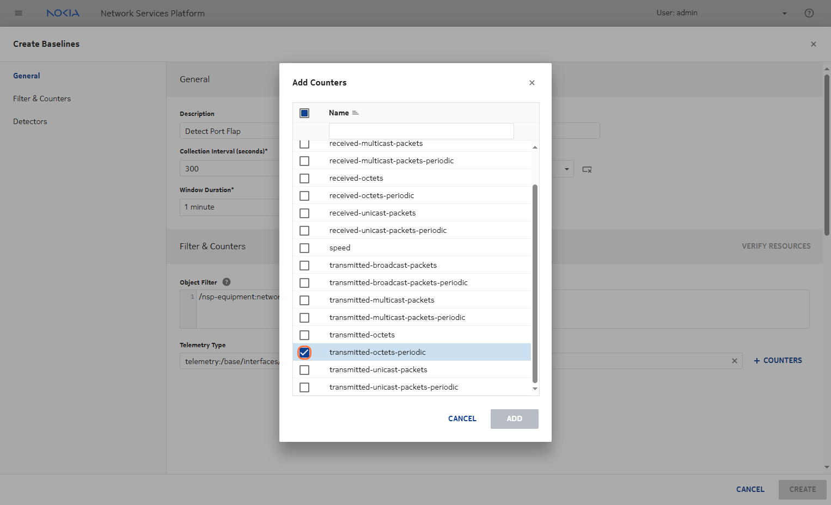The image size is (831, 505).
Task: Click the Name column sort icon
Action: [356, 113]
